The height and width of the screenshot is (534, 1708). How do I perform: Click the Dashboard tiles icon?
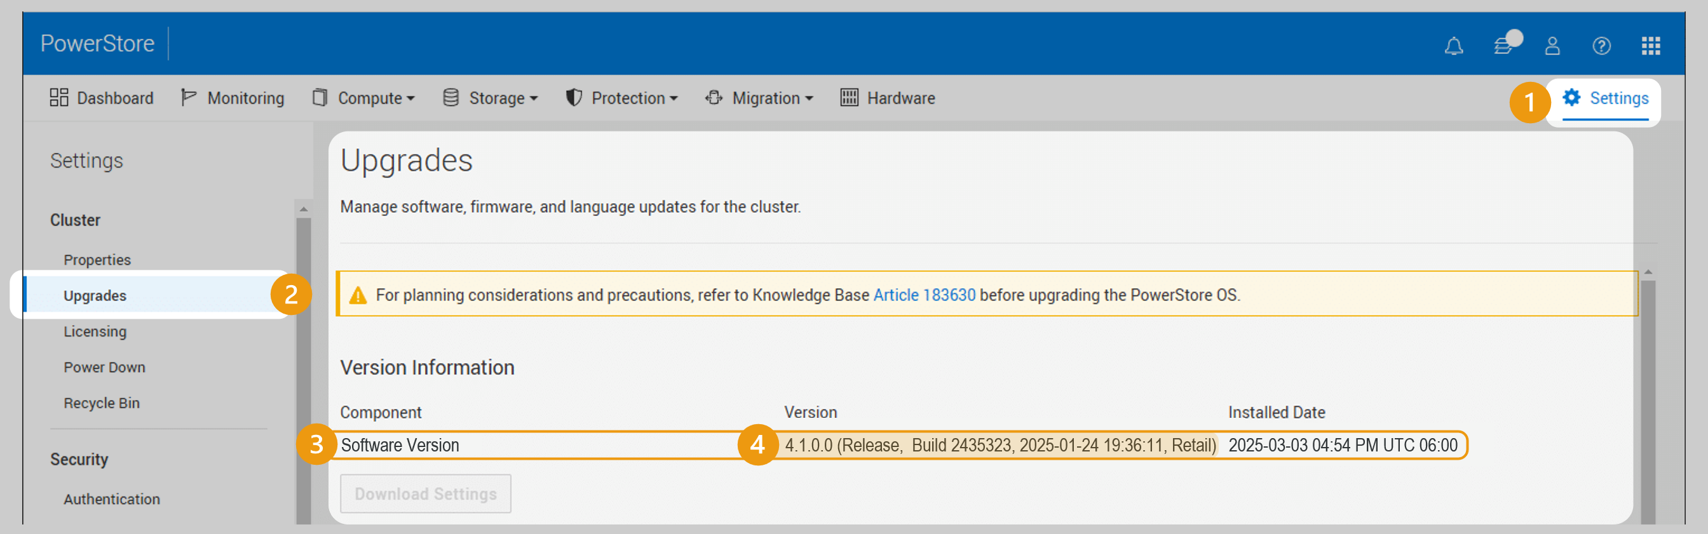(x=59, y=97)
